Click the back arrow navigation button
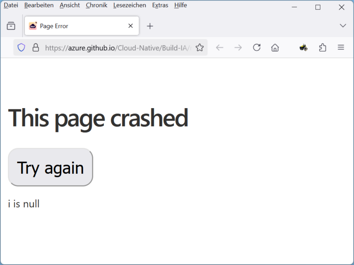 point(219,48)
